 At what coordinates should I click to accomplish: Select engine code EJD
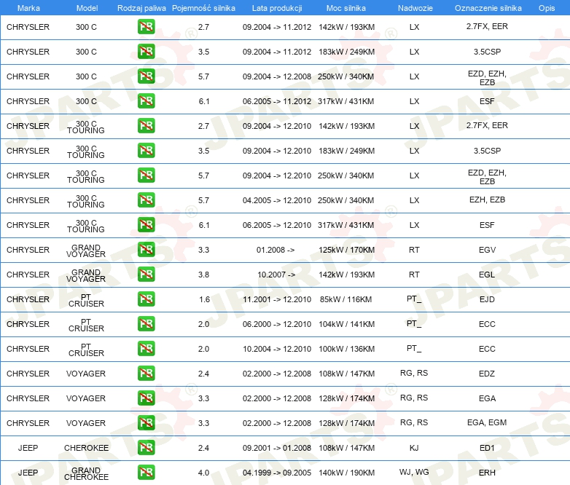click(x=487, y=299)
